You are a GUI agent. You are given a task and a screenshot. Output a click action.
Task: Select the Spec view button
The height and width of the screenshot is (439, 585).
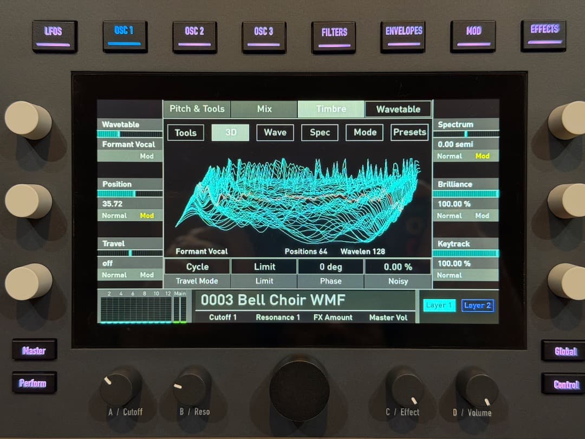320,132
